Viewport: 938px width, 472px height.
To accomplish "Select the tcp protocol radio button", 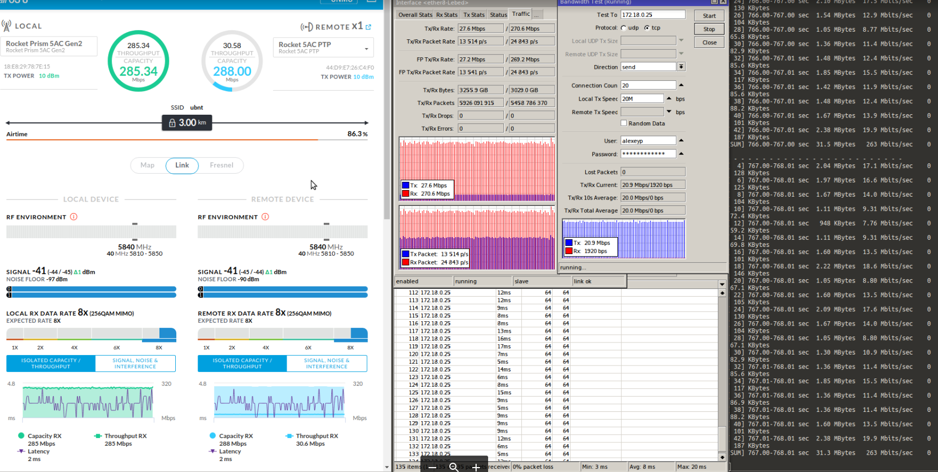I will coord(647,28).
